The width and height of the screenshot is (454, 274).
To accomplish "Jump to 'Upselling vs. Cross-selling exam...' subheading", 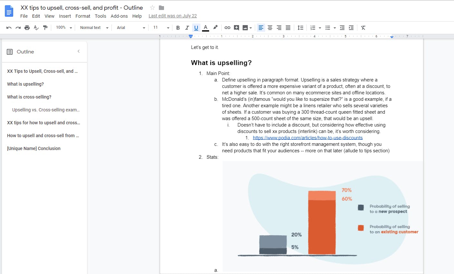I will [x=46, y=110].
